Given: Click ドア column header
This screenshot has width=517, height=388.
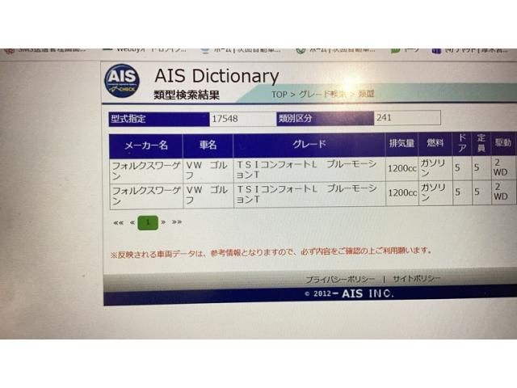Looking at the screenshot, I should pyautogui.click(x=462, y=143).
